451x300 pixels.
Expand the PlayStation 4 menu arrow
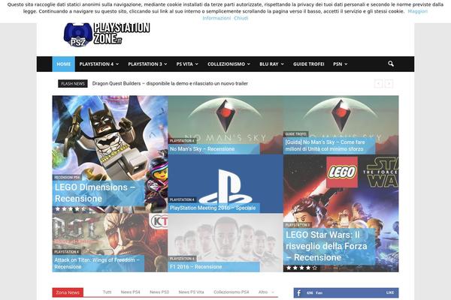[x=117, y=64]
